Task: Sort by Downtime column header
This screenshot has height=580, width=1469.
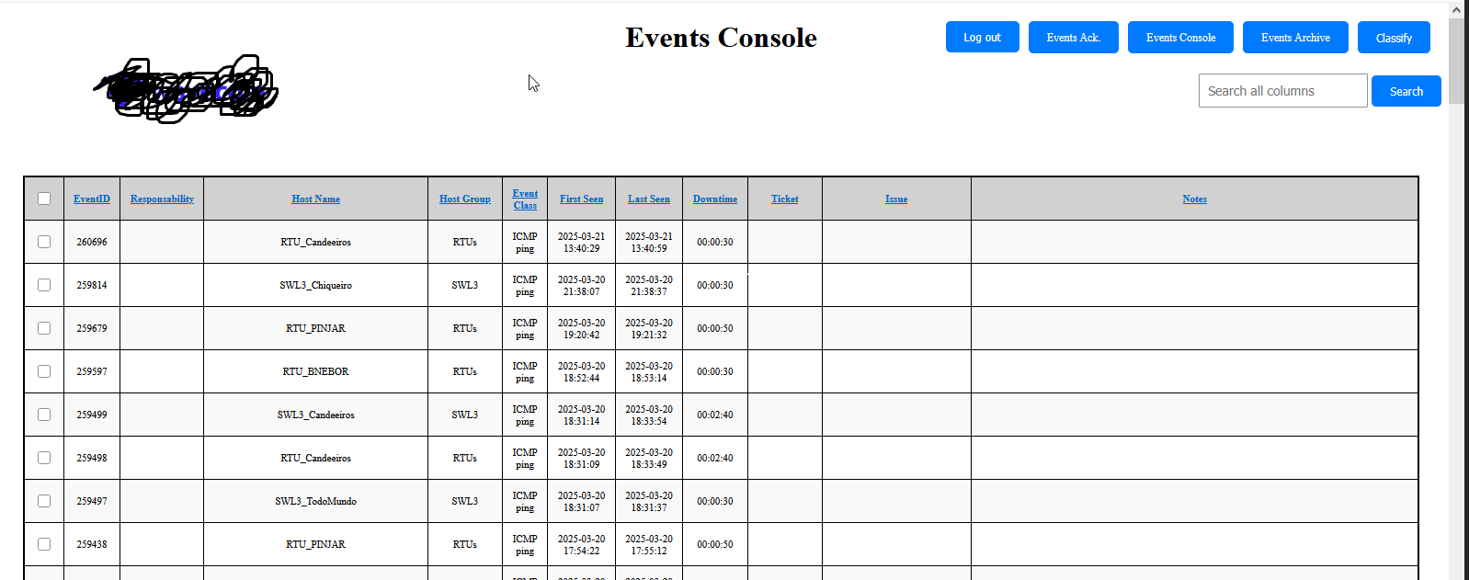Action: point(714,199)
